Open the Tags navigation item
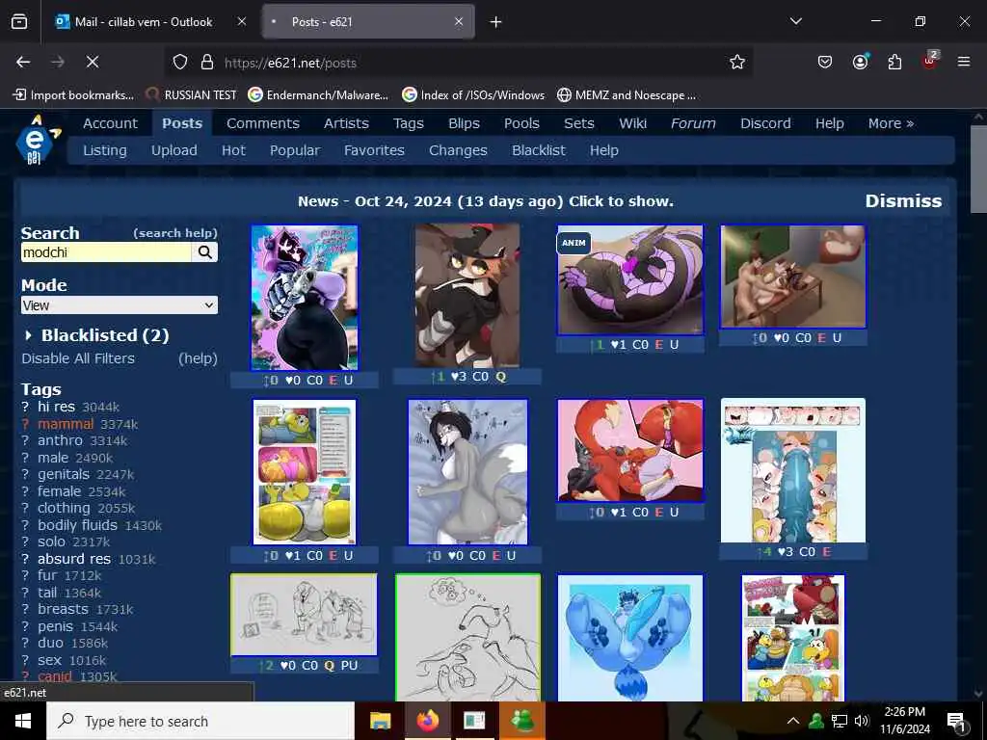987x740 pixels. (x=409, y=123)
